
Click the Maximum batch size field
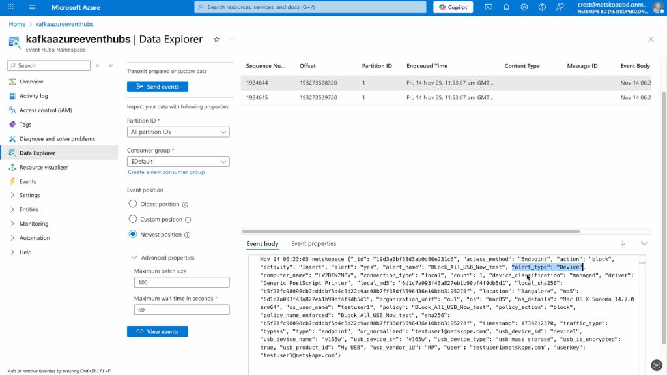coord(182,282)
